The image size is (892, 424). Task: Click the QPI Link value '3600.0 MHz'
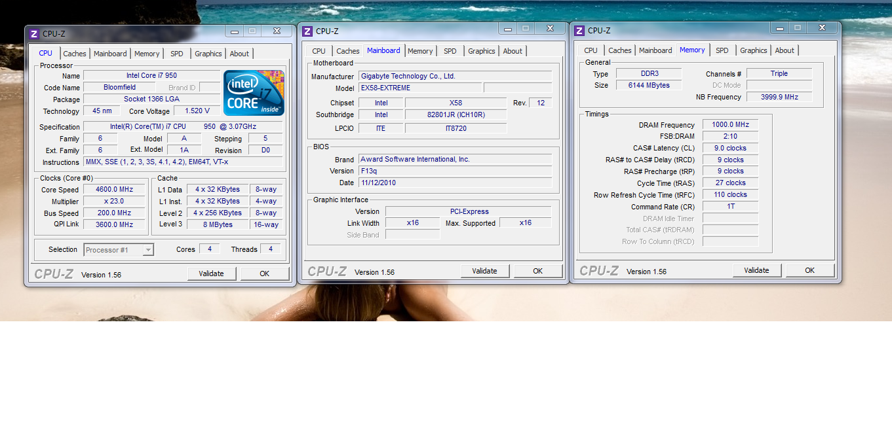[x=114, y=224]
